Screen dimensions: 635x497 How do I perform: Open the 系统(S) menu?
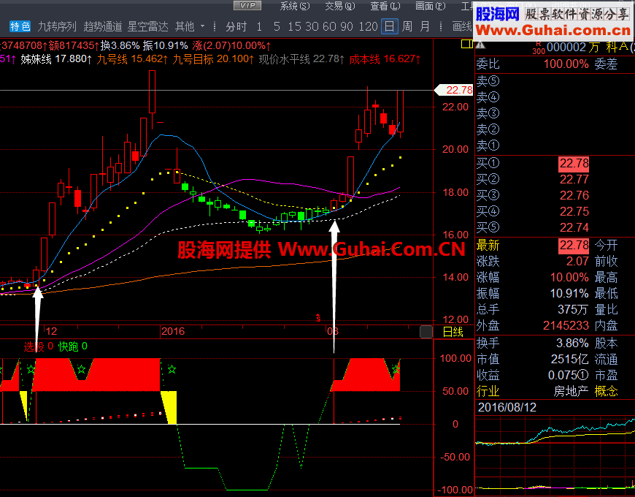[x=295, y=6]
